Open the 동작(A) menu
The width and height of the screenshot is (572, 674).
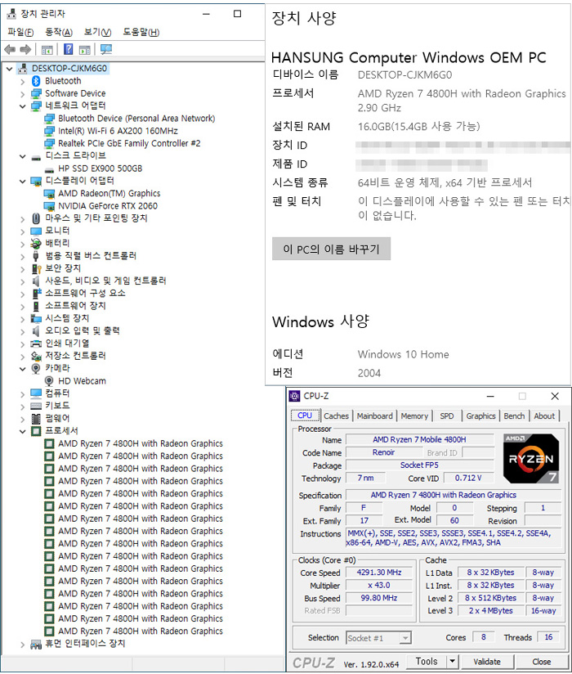click(x=59, y=32)
